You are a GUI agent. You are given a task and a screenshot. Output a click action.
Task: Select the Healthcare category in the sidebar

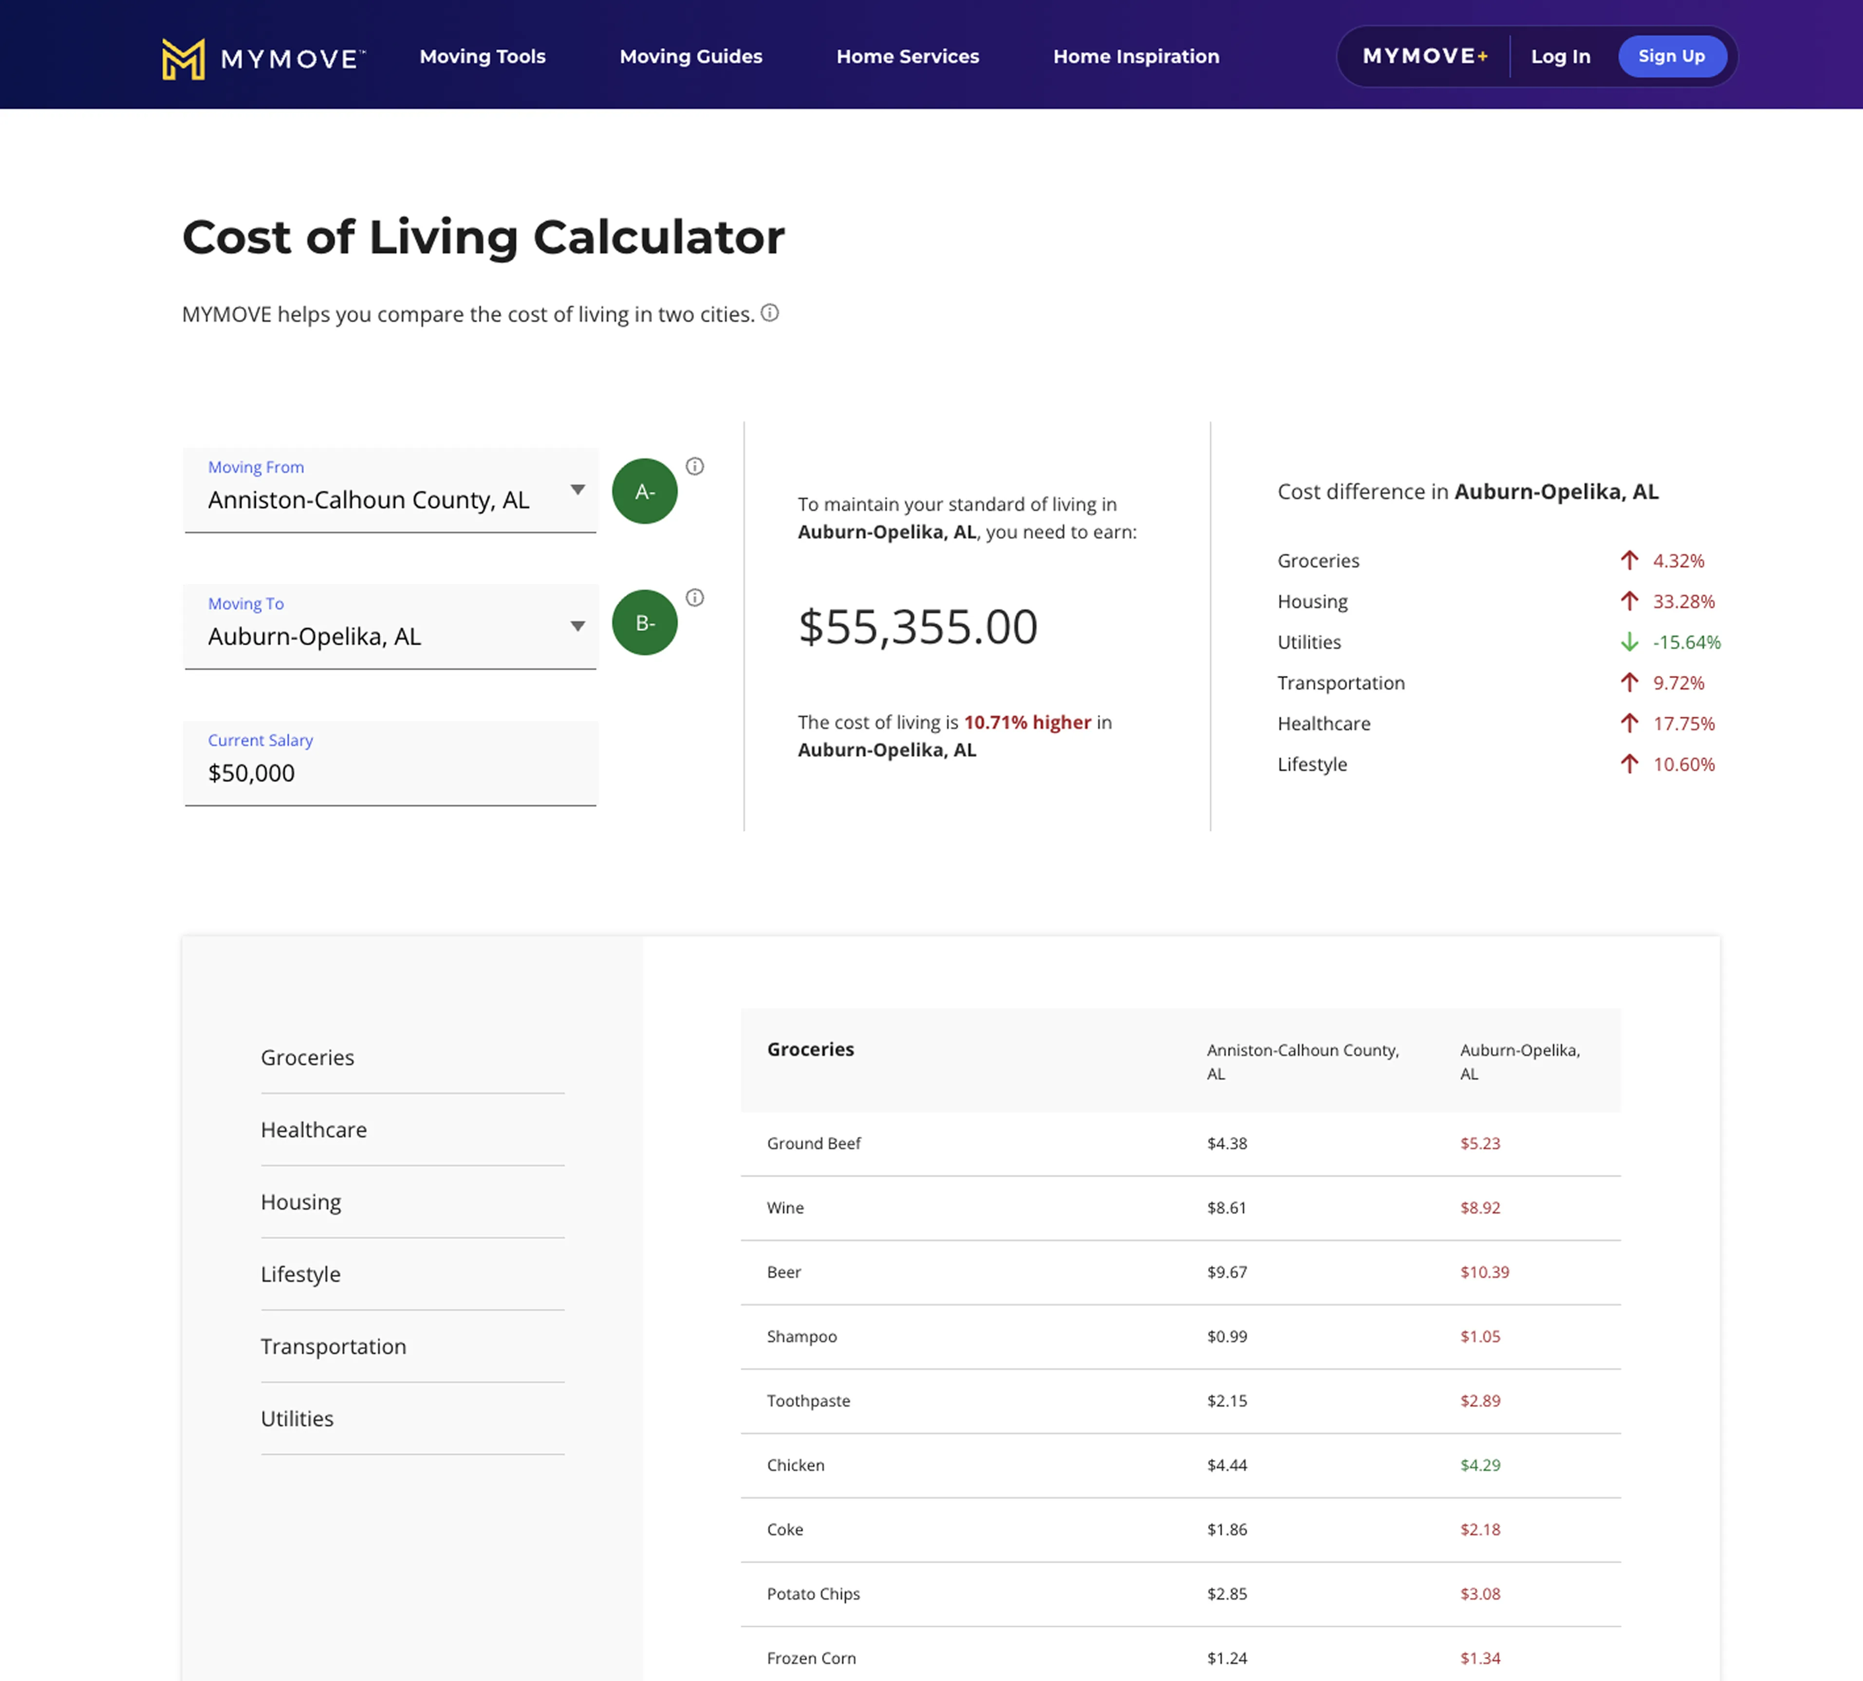pyautogui.click(x=314, y=1130)
